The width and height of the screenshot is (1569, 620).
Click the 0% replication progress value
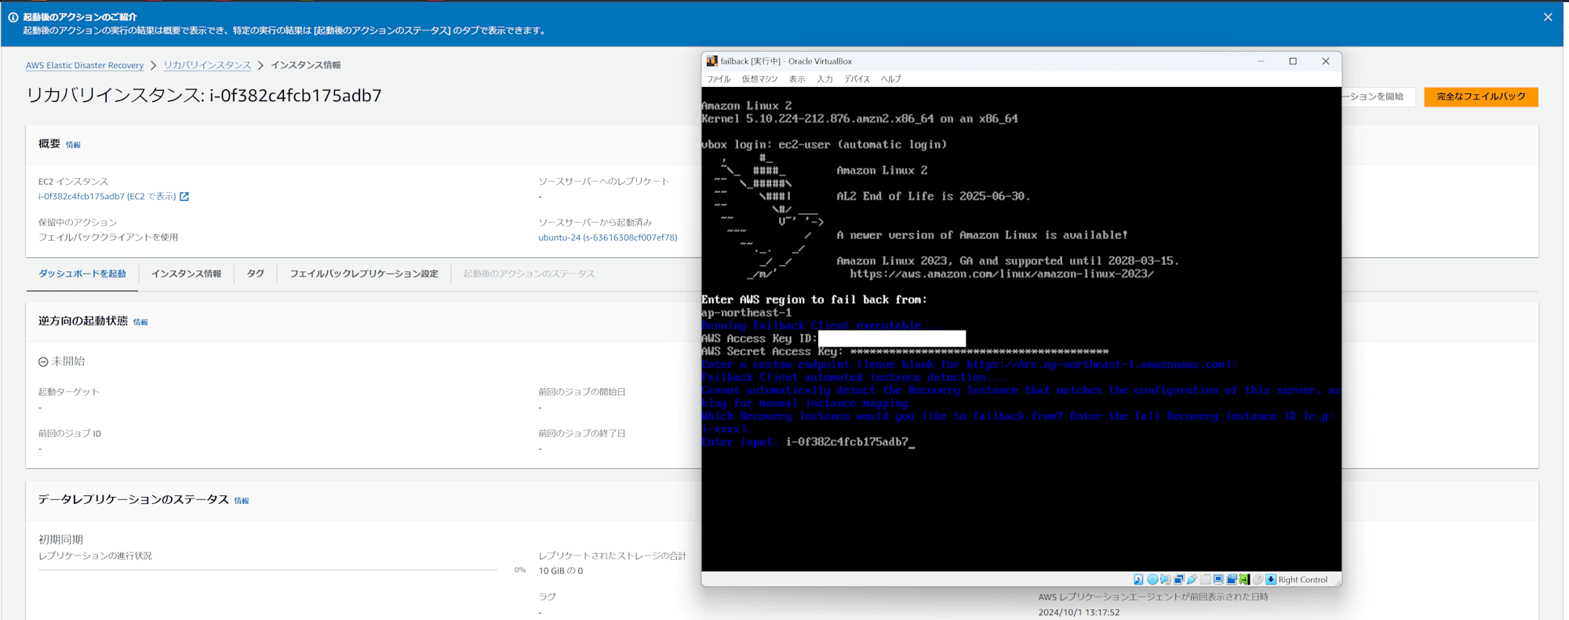[519, 570]
